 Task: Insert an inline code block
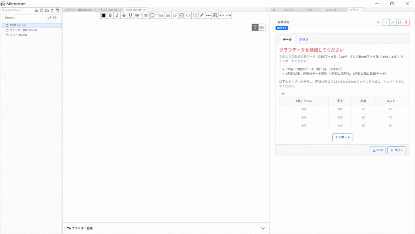click(188, 15)
